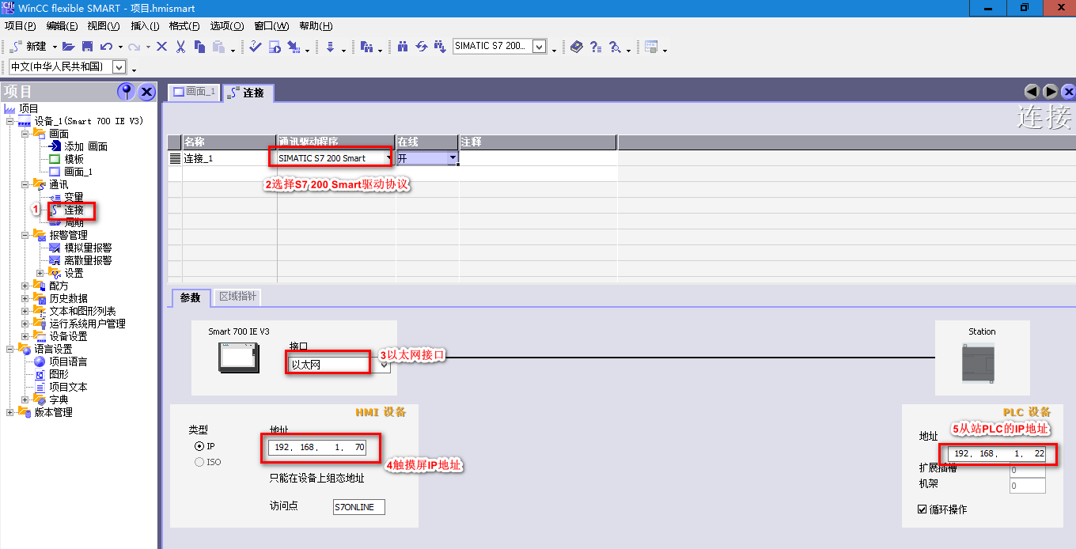Screen dimensions: 1076x549
Task: Open the 帮助(H) menu
Action: [x=316, y=26]
